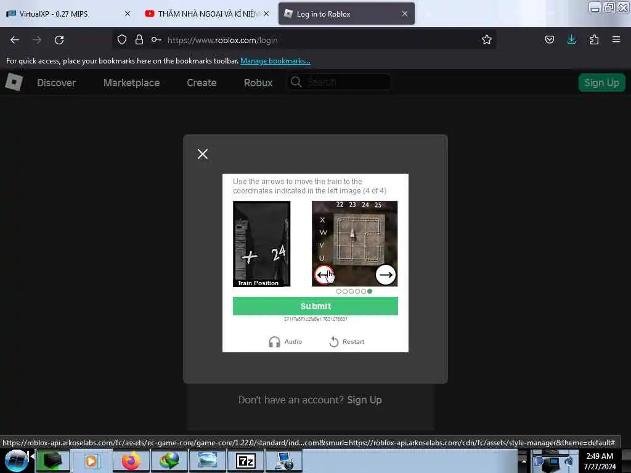Open the Create page
The image size is (631, 473).
coord(202,83)
